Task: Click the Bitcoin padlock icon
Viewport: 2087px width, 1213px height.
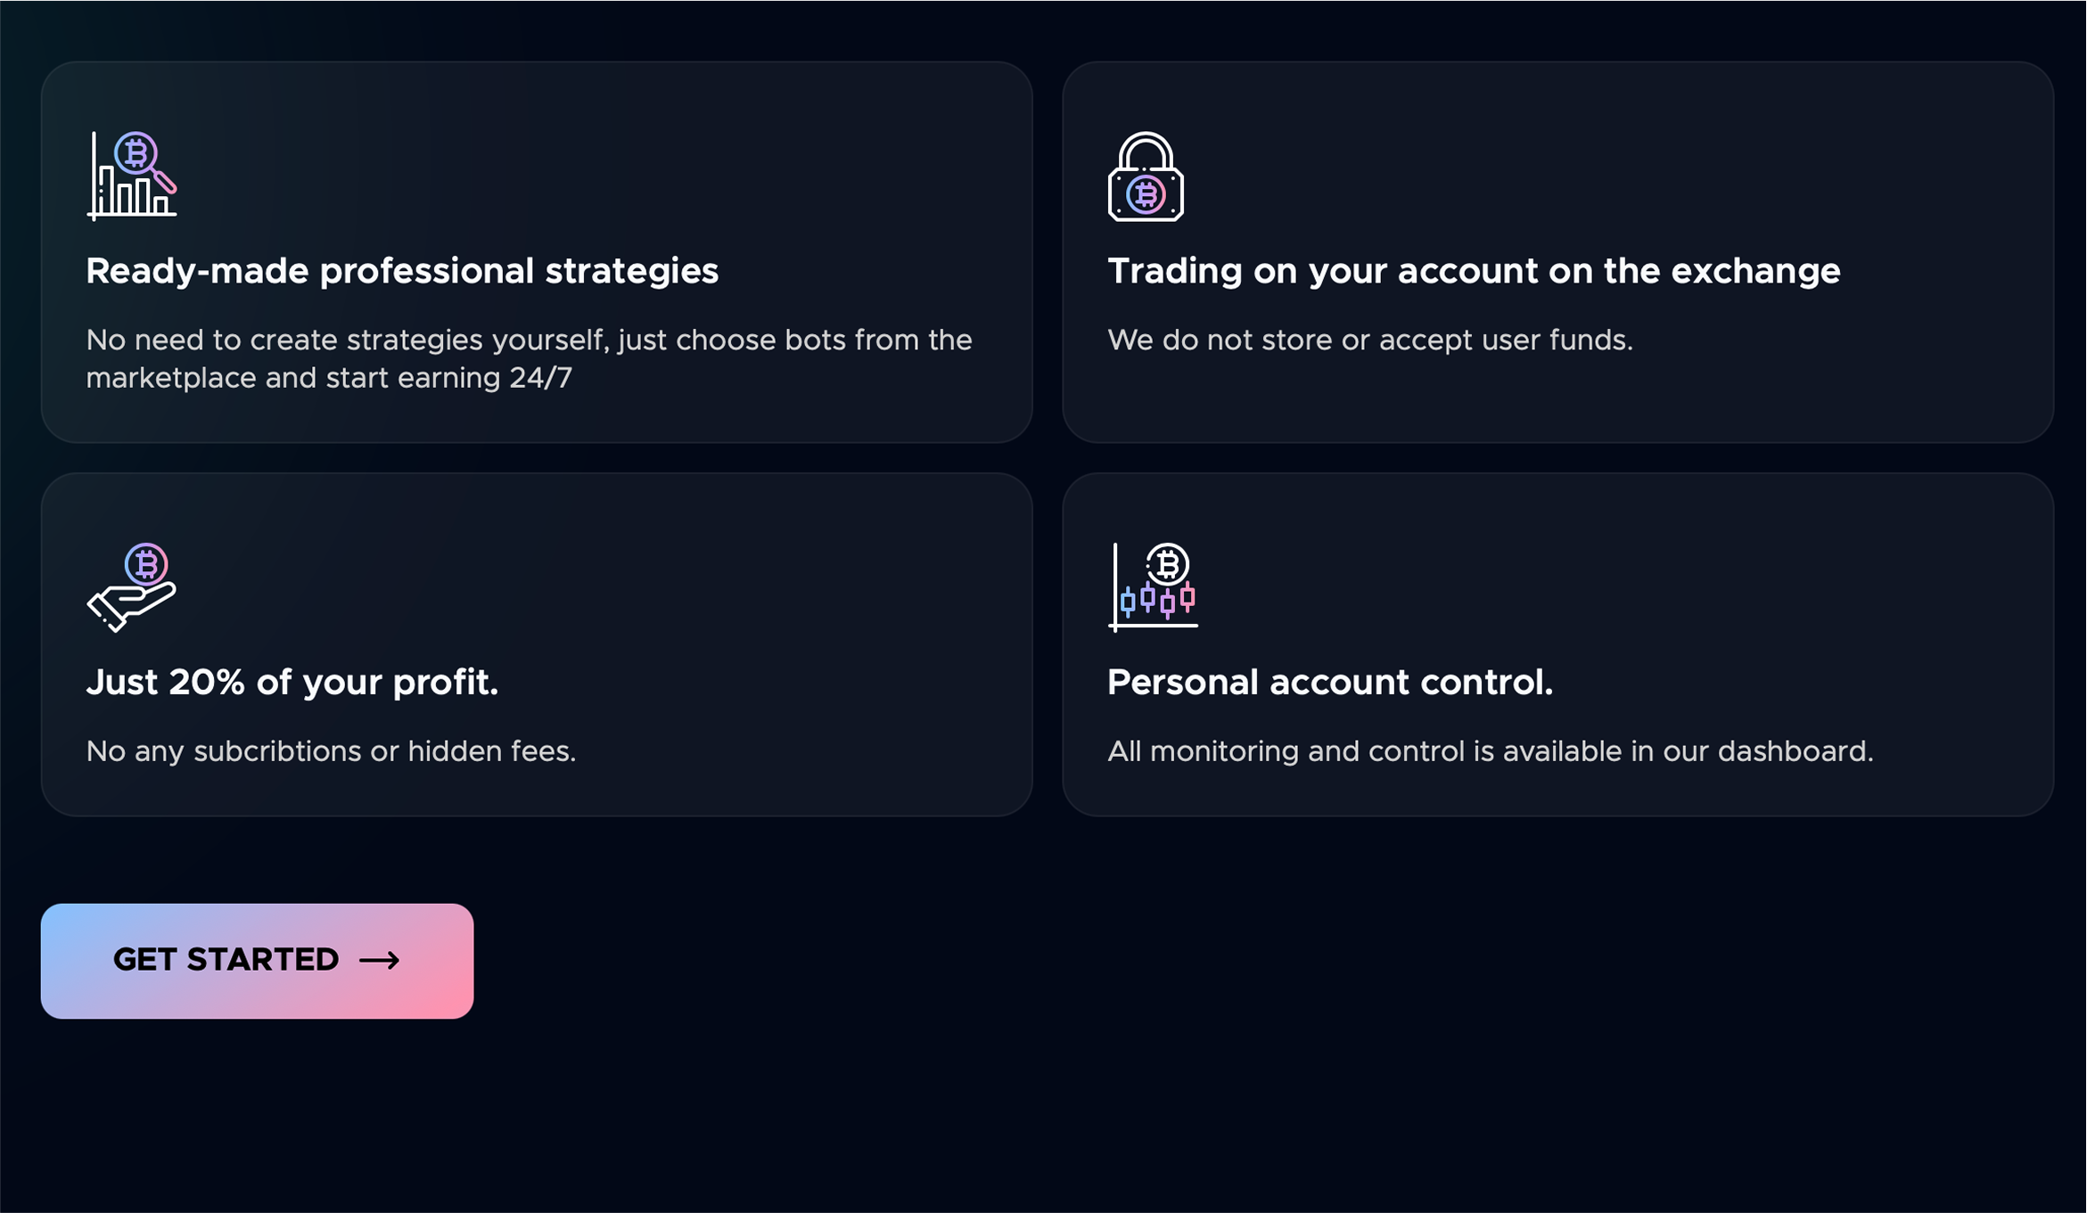Action: (1146, 176)
